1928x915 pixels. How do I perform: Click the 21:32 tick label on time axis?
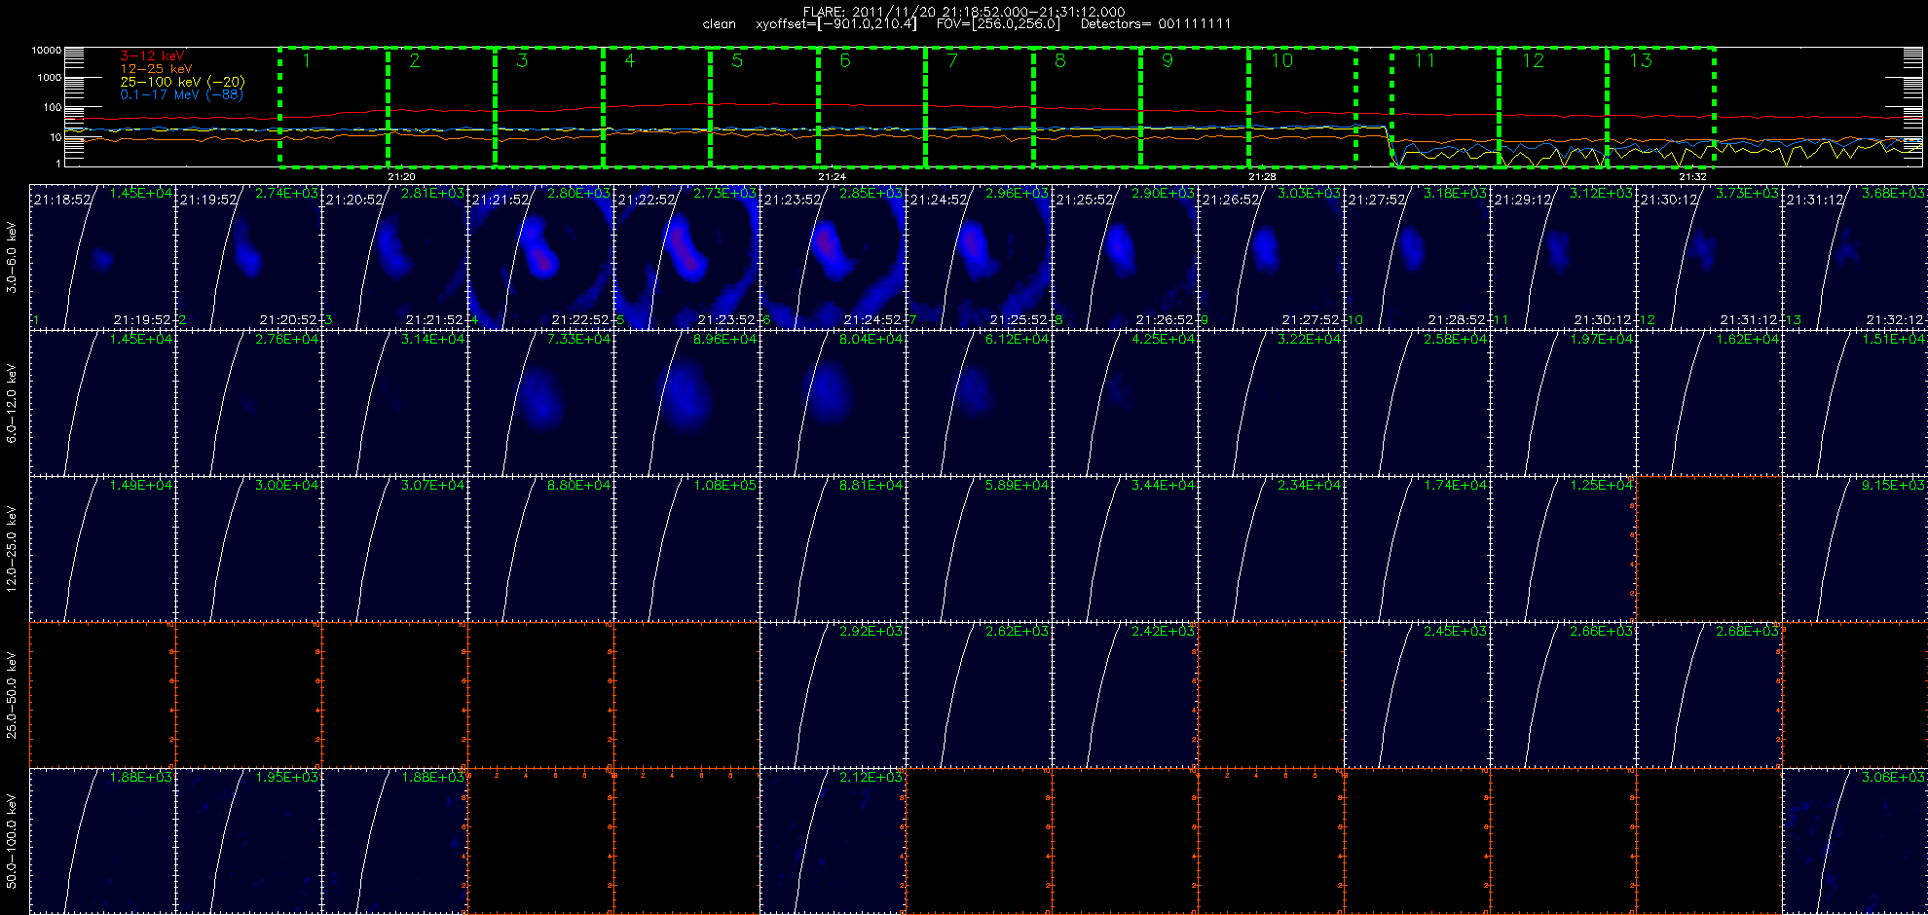(x=1692, y=177)
